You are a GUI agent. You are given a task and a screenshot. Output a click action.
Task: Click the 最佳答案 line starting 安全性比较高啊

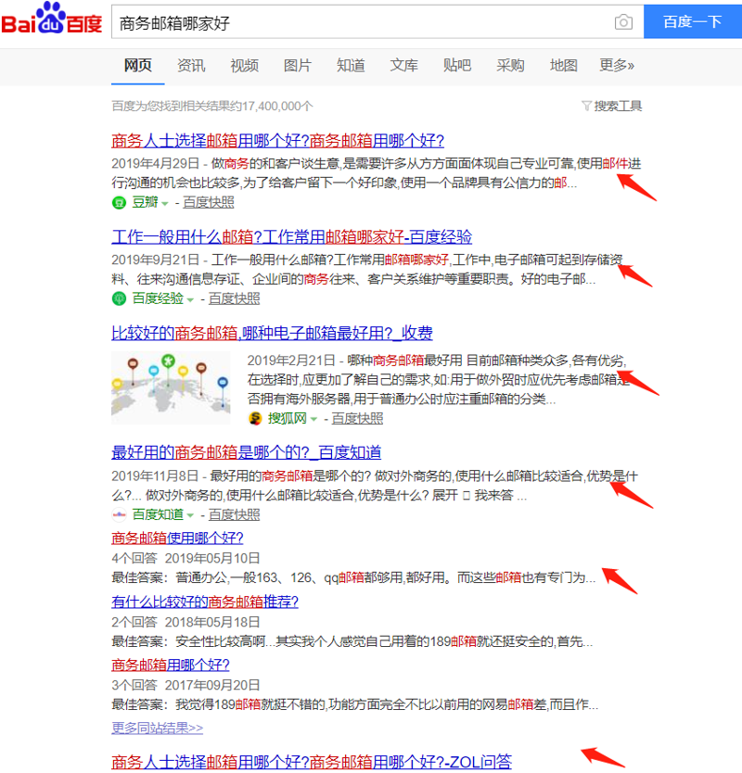352,642
